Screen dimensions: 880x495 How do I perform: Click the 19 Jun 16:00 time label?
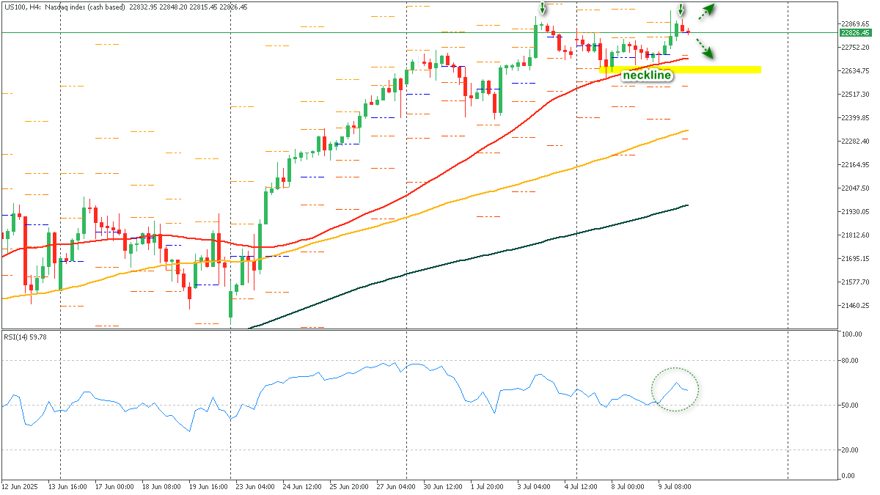[207, 486]
